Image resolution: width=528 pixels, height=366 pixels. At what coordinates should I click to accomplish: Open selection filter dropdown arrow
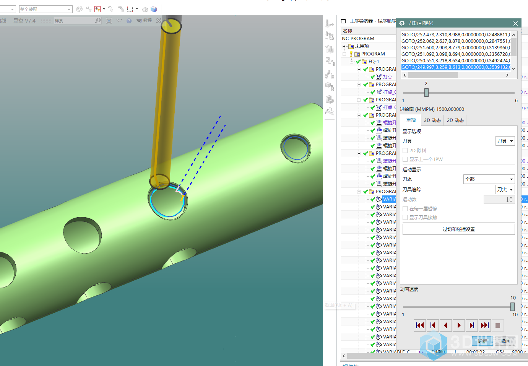(104, 9)
